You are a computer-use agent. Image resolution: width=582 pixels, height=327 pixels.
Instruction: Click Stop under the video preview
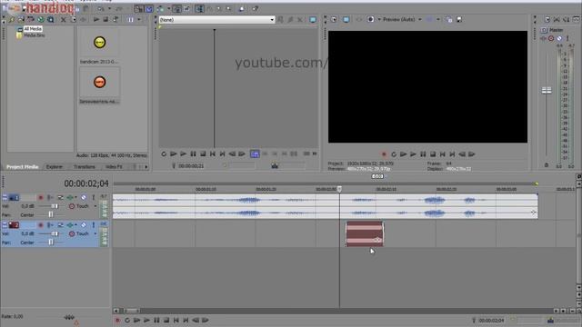(x=433, y=154)
